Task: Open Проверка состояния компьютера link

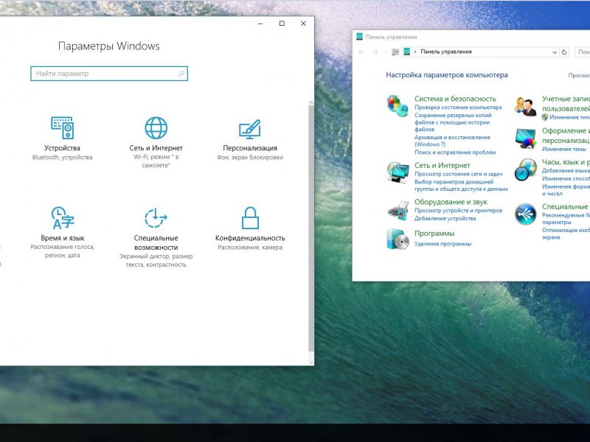Action: [458, 107]
